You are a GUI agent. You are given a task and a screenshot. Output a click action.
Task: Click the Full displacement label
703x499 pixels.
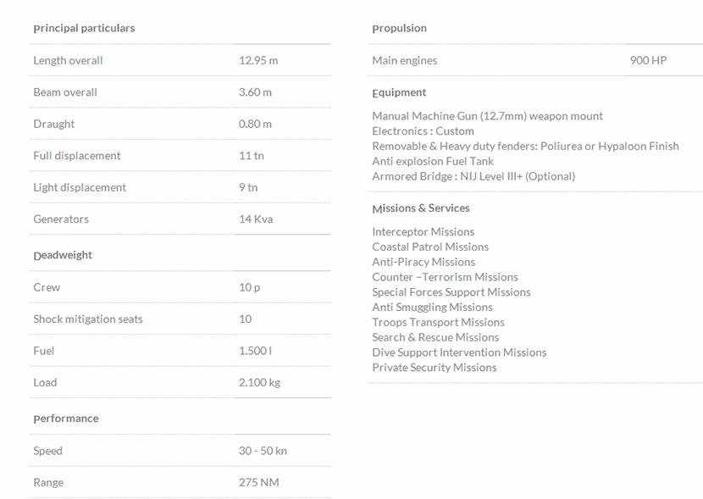(x=77, y=156)
